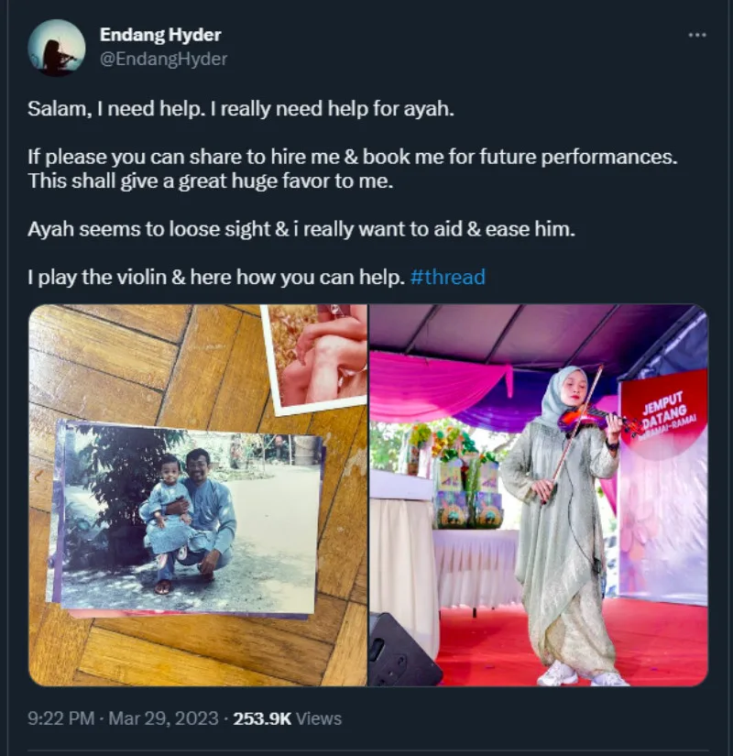The height and width of the screenshot is (756, 733).
Task: Click the "hire me & book me" sentence
Action: pos(353,157)
